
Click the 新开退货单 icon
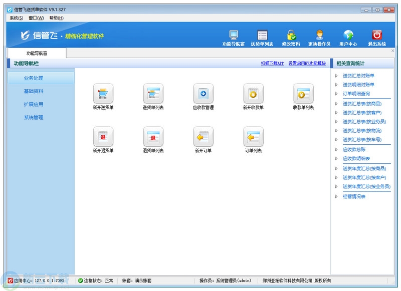(103, 137)
